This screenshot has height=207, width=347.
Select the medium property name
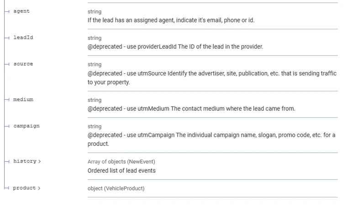pos(23,100)
